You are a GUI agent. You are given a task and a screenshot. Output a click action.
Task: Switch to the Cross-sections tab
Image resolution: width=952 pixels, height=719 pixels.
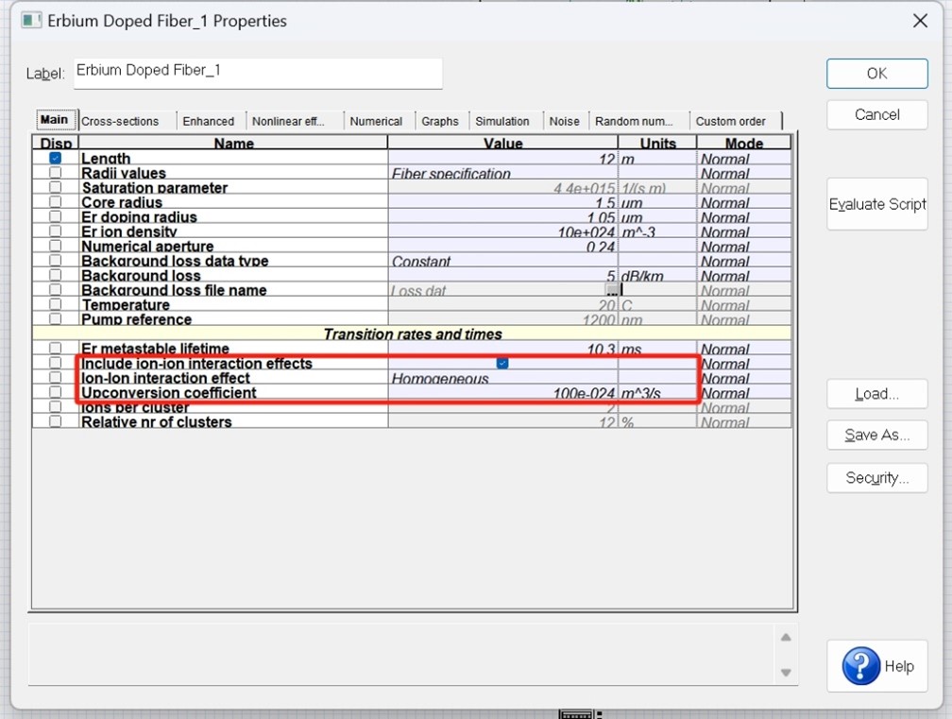pos(120,121)
